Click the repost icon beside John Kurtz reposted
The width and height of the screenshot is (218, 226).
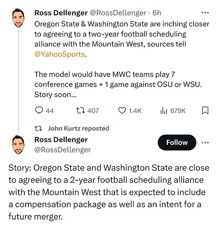[38, 128]
